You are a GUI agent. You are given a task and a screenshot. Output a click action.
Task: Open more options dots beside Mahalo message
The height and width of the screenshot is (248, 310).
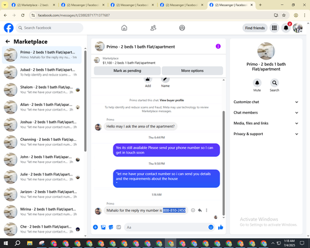[206, 210]
